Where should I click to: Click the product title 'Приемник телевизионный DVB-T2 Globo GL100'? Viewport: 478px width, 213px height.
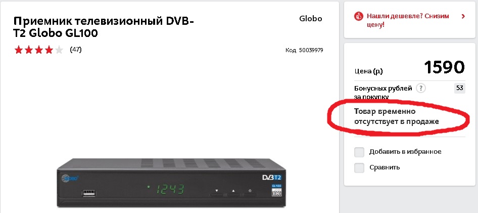point(104,27)
